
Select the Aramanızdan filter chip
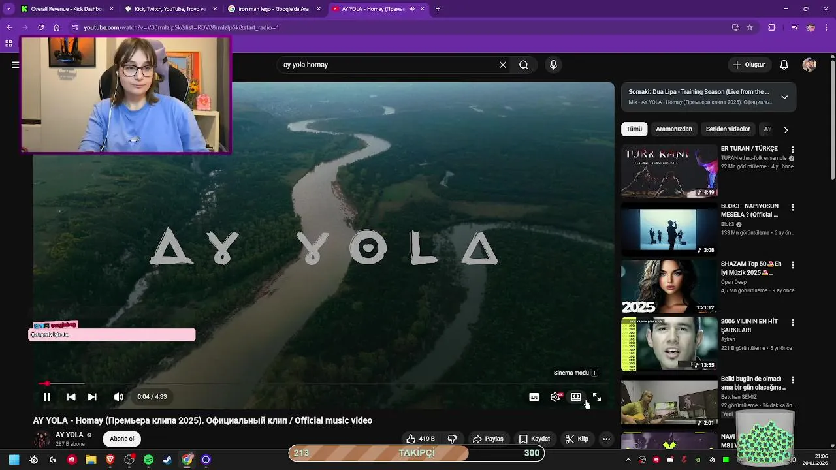[674, 129]
